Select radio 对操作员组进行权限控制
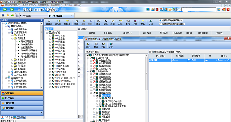231x122 pixels. point(160,24)
